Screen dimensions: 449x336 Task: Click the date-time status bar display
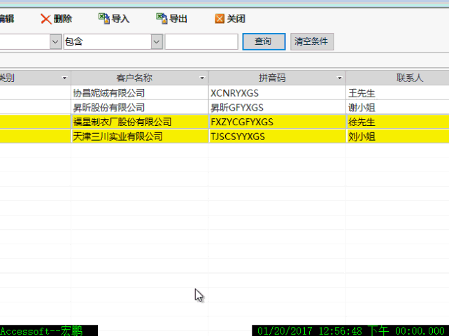click(x=350, y=330)
